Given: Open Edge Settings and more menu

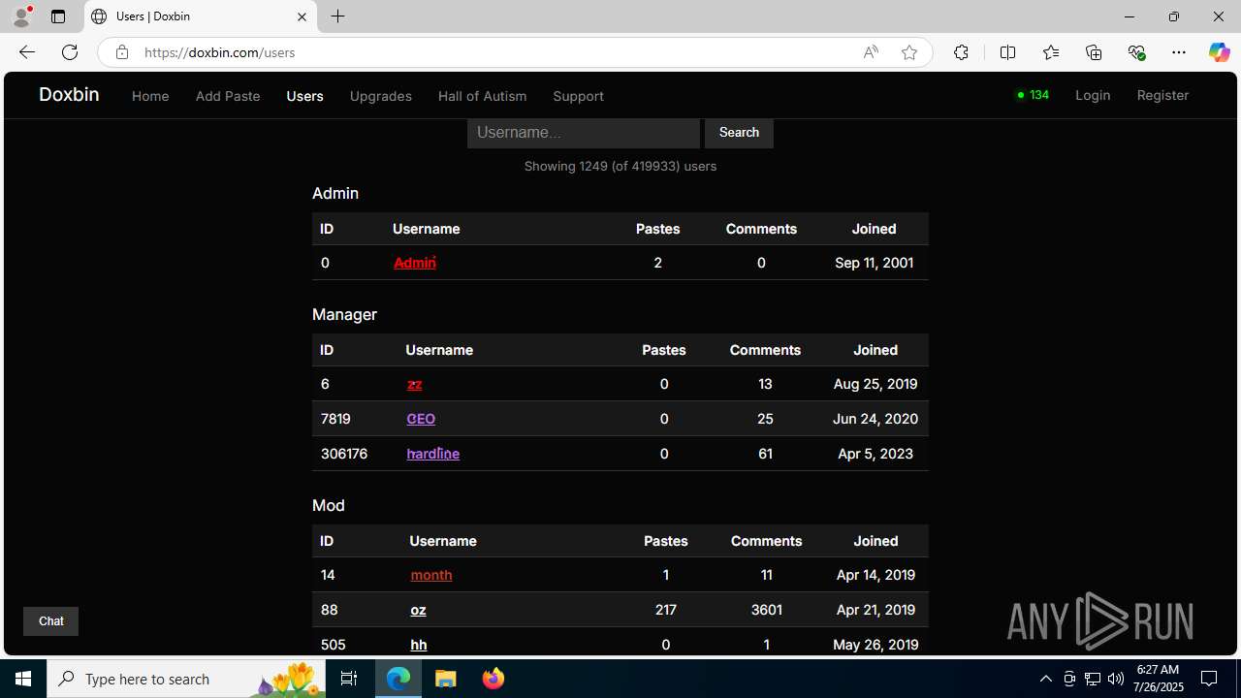Looking at the screenshot, I should click(x=1179, y=52).
